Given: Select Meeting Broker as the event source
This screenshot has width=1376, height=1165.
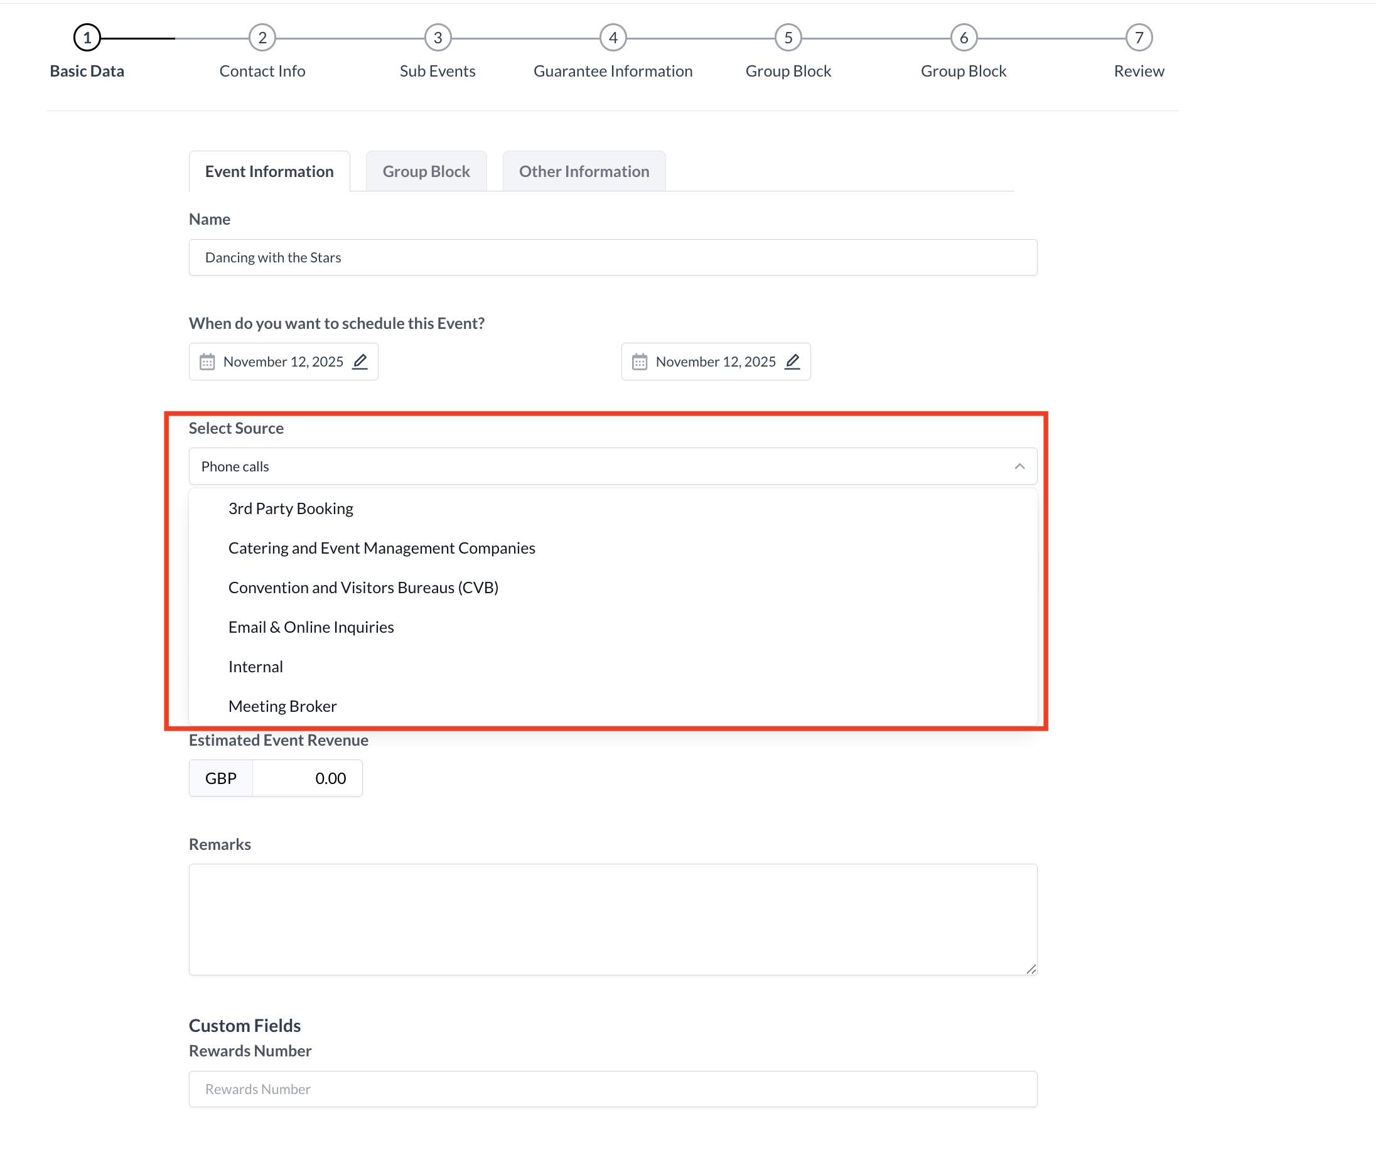Looking at the screenshot, I should [282, 706].
